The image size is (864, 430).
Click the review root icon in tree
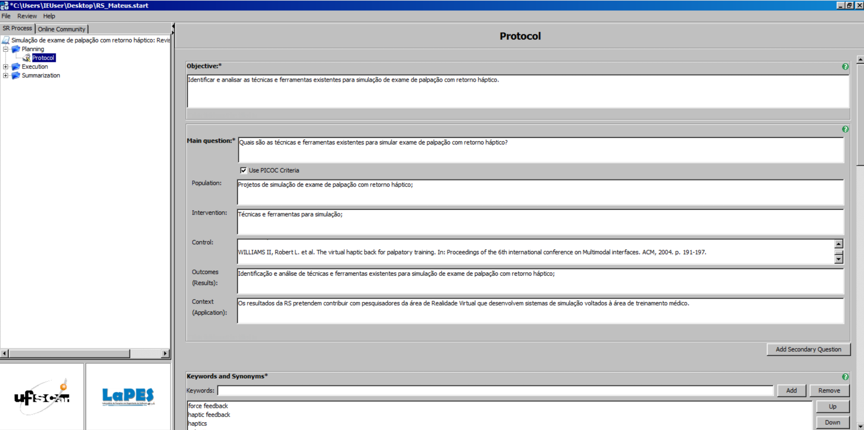(6, 40)
